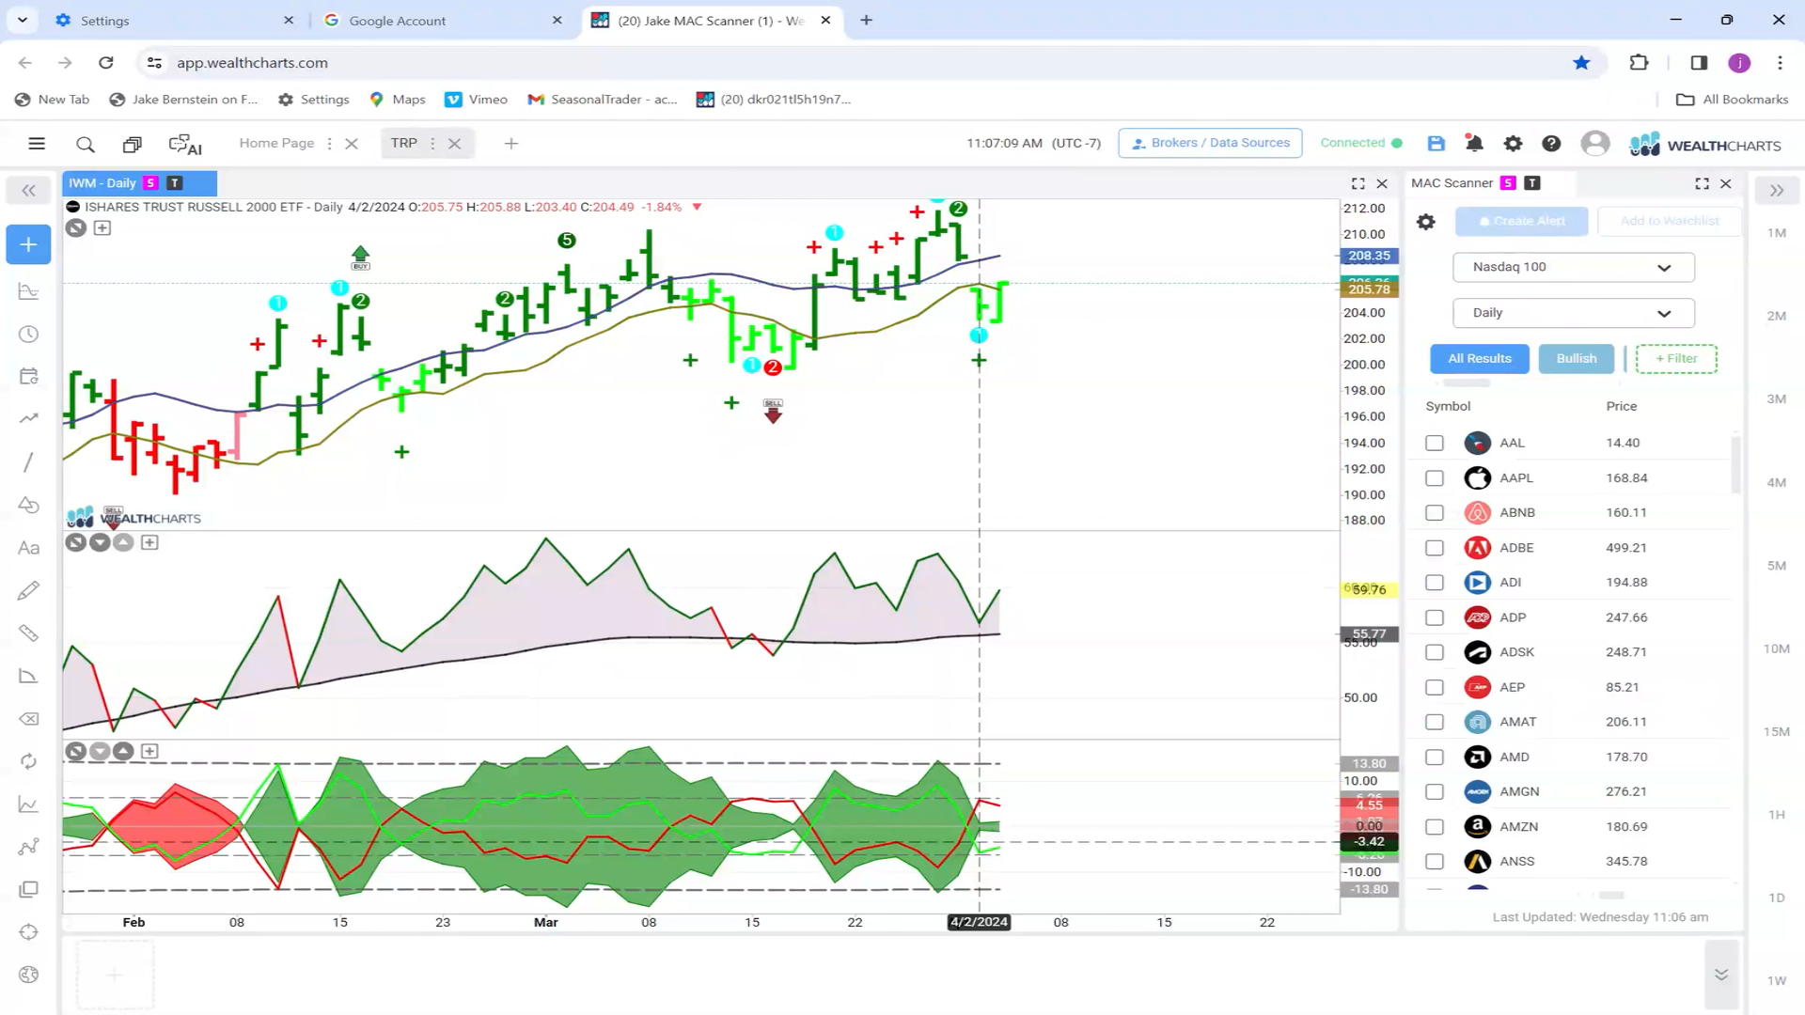Open the hamburger main menu
1805x1015 pixels.
[x=37, y=144]
